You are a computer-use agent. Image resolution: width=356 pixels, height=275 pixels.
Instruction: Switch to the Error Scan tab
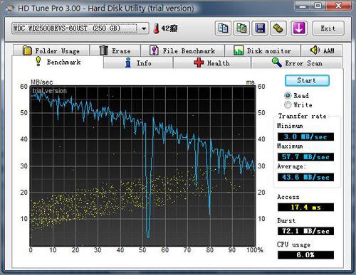coord(297,63)
